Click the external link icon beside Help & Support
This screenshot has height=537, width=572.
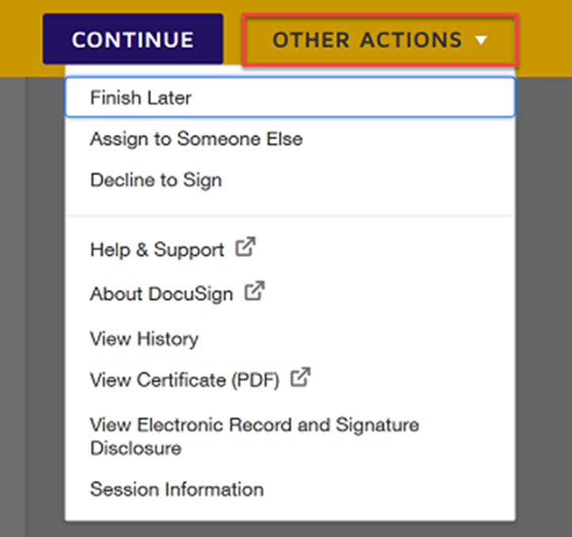click(246, 248)
